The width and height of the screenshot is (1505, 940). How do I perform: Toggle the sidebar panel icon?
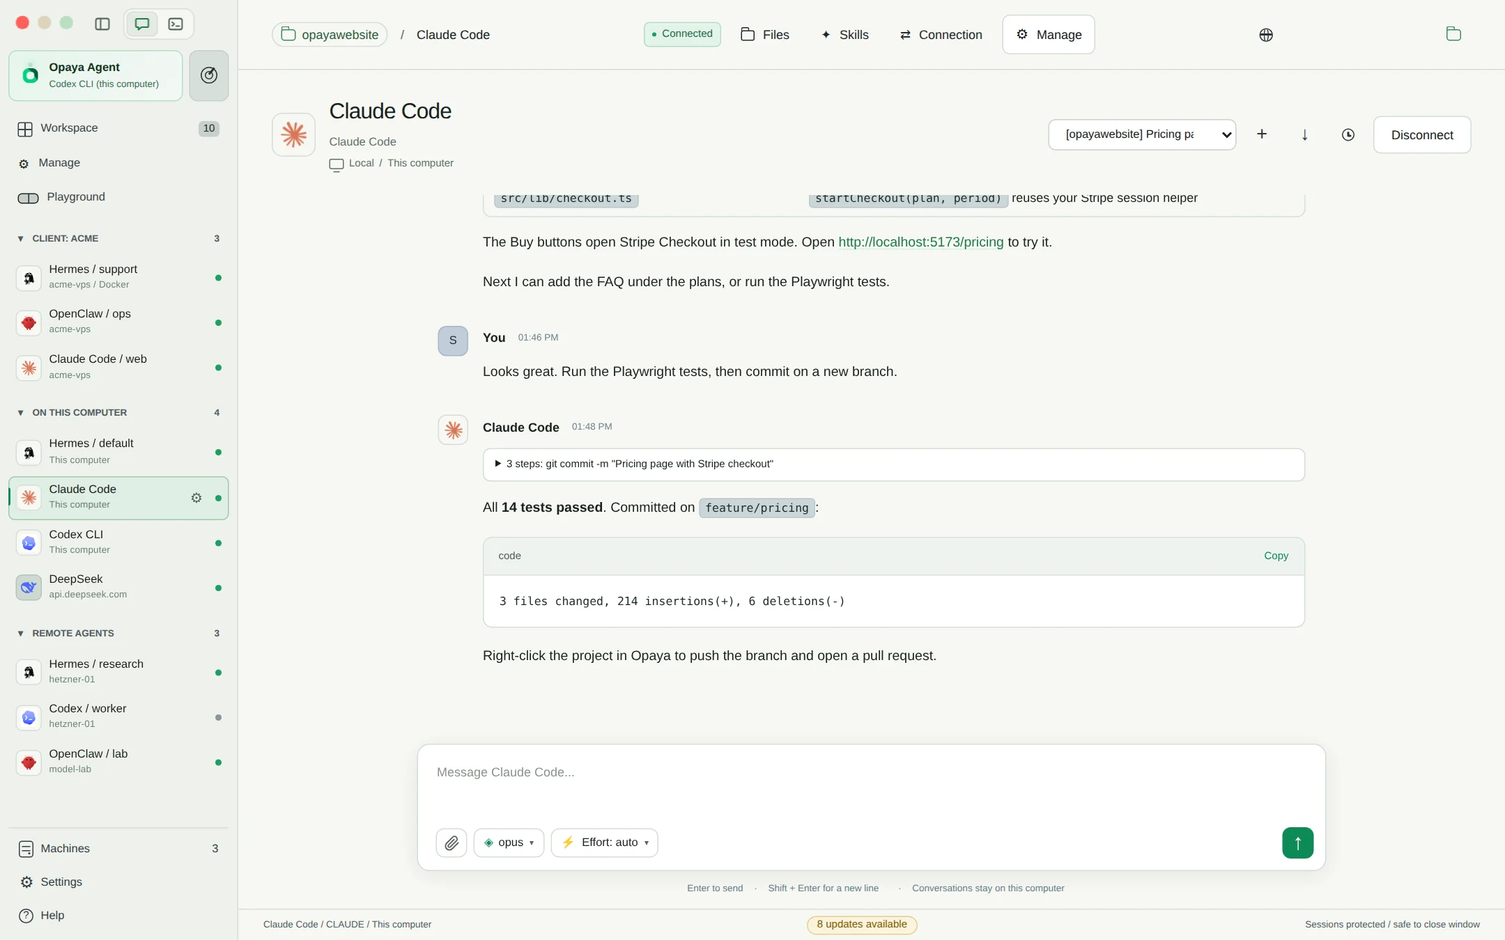pyautogui.click(x=102, y=24)
